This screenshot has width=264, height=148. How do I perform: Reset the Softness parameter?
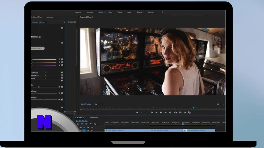(x=62, y=93)
